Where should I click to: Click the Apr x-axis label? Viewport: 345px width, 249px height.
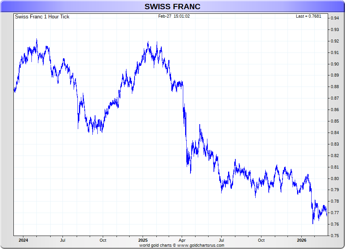182,241
